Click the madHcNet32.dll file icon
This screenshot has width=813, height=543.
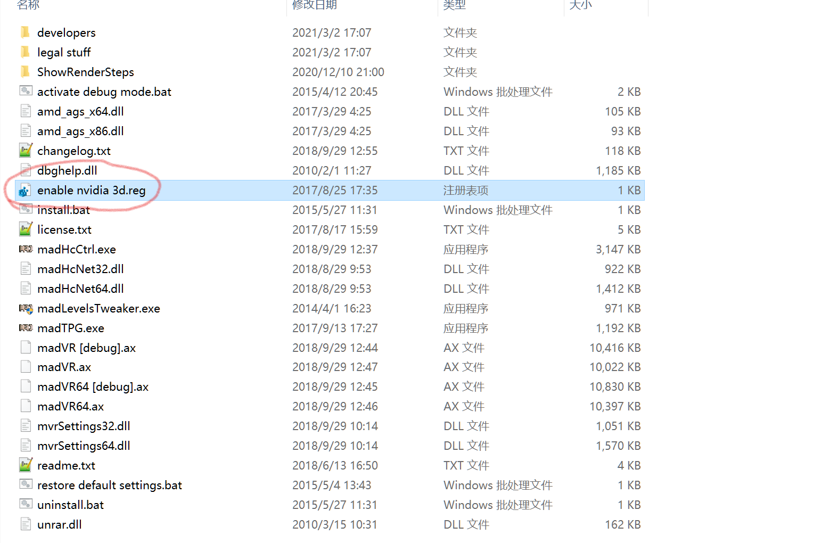point(26,269)
